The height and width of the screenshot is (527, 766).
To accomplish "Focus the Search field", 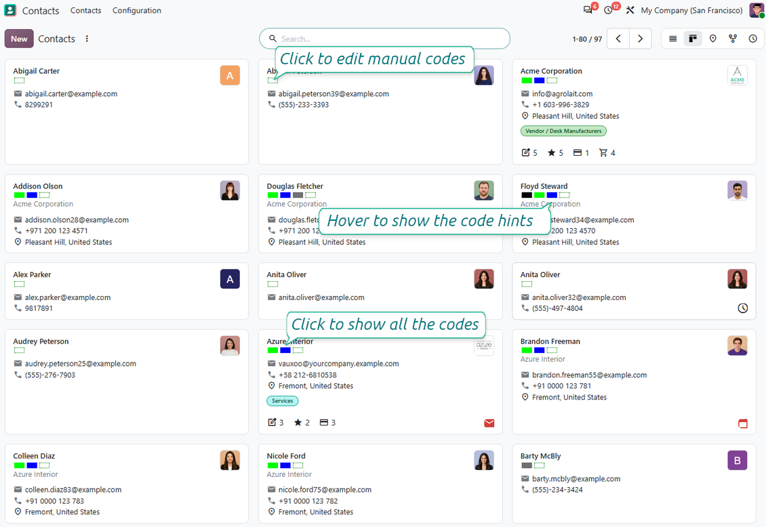I will (x=384, y=39).
